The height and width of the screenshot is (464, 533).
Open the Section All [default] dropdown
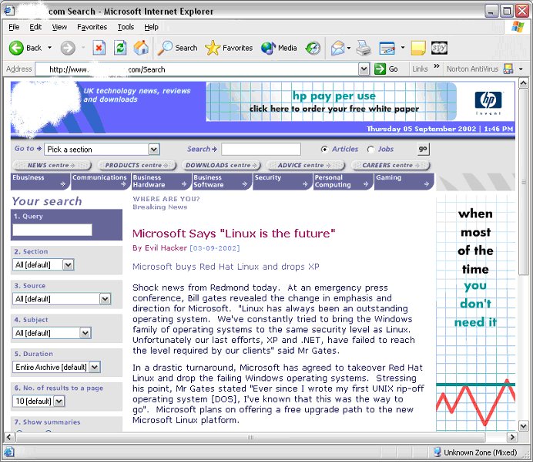(x=69, y=264)
